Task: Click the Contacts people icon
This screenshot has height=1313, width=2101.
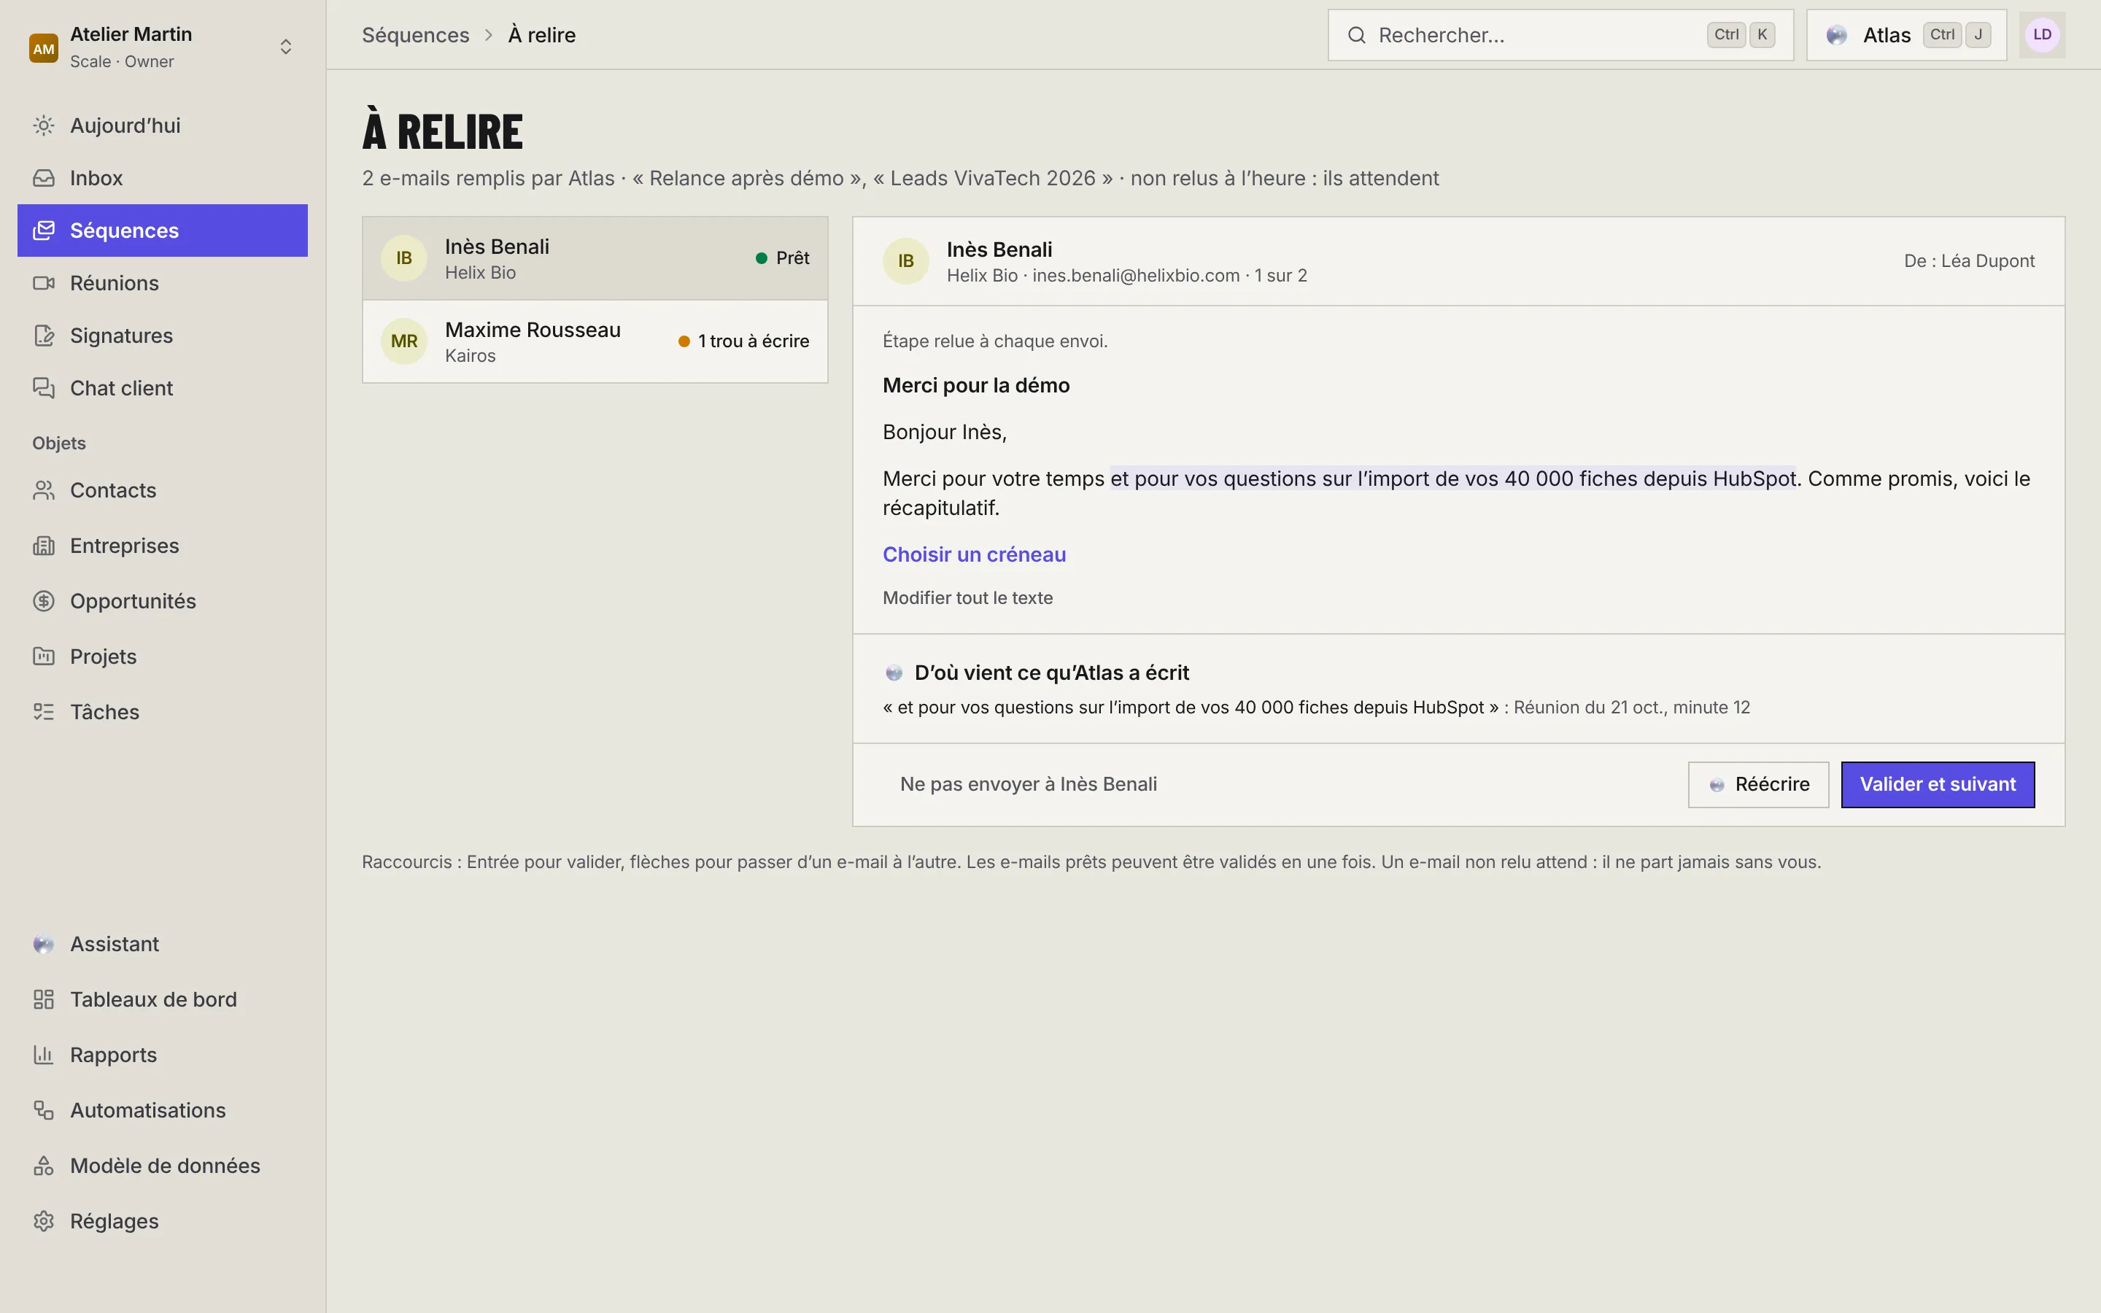Action: tap(44, 491)
